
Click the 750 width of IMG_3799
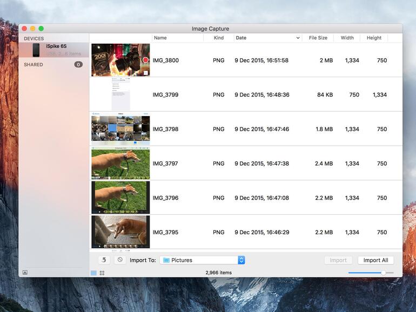click(354, 95)
